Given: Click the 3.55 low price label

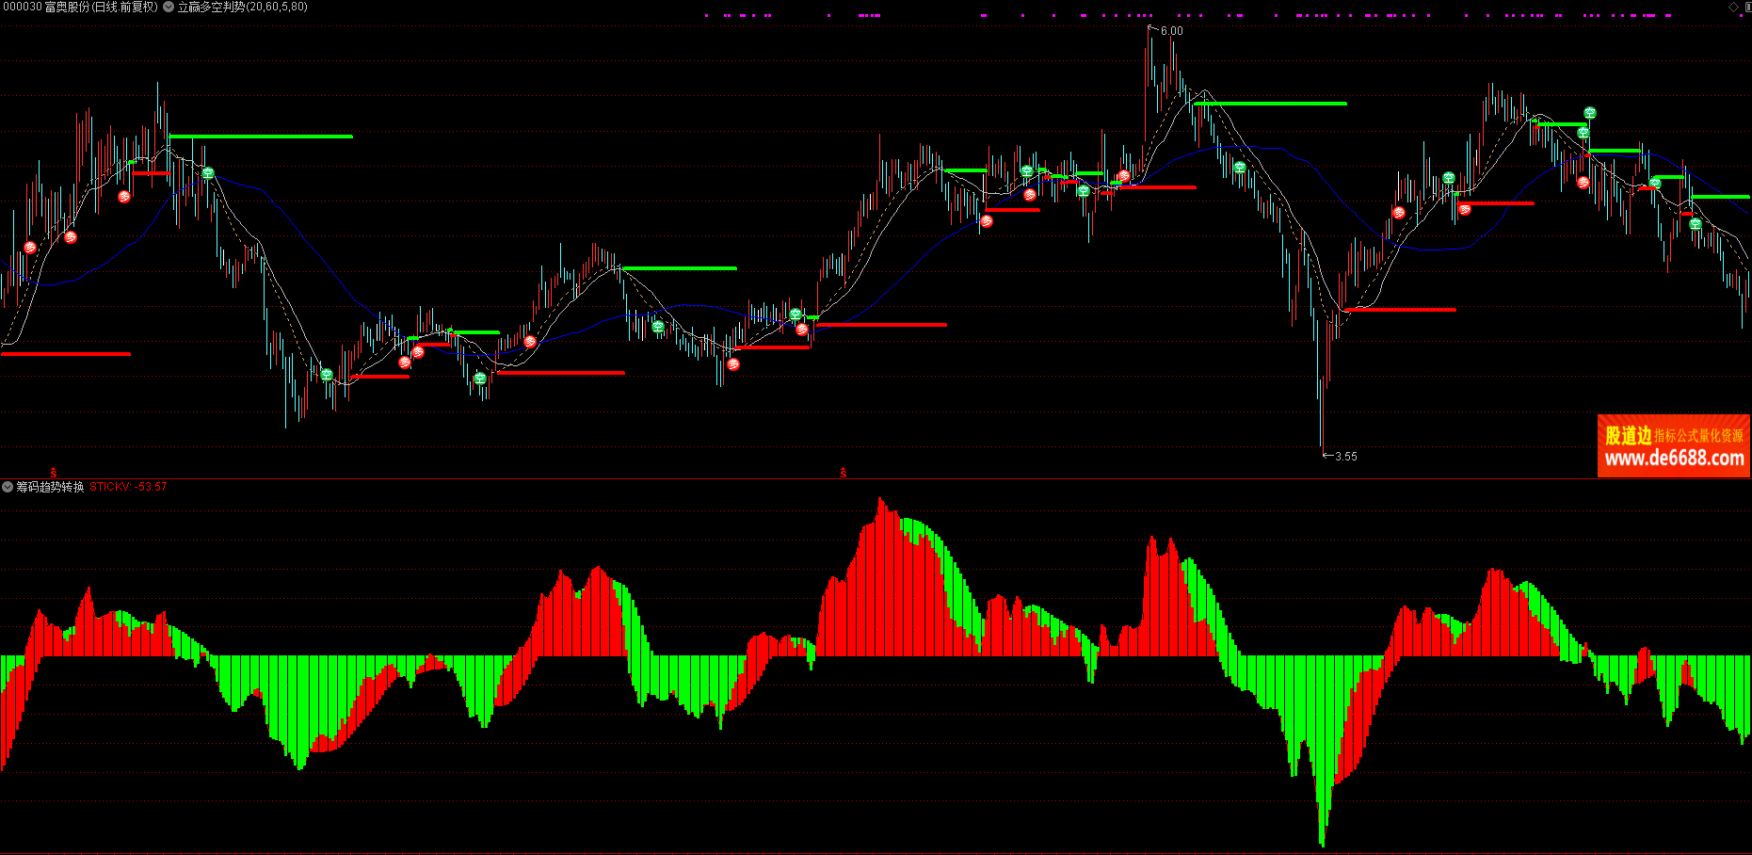Looking at the screenshot, I should [x=1345, y=457].
